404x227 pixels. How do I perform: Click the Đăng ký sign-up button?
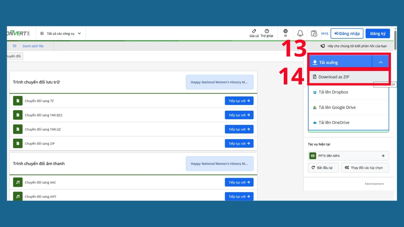click(378, 33)
